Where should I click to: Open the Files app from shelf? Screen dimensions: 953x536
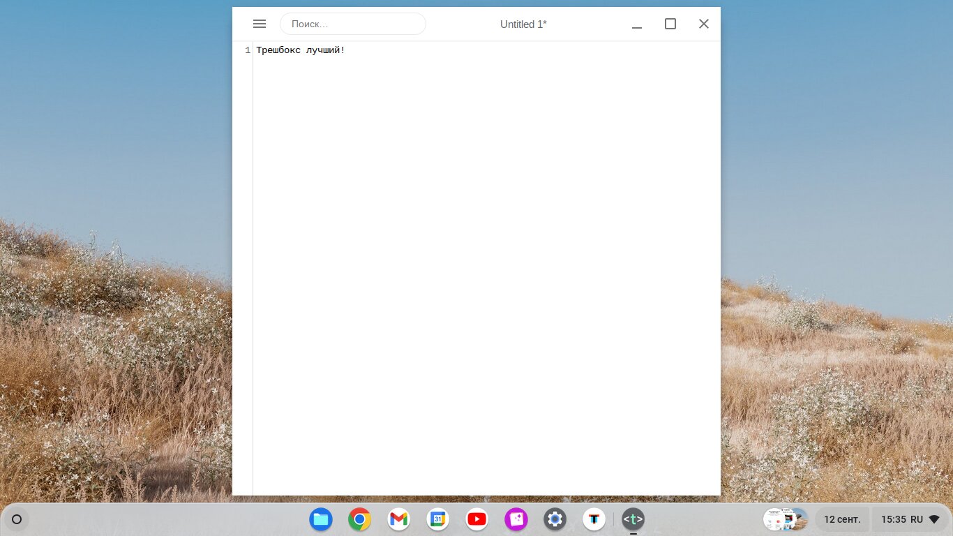click(x=321, y=519)
